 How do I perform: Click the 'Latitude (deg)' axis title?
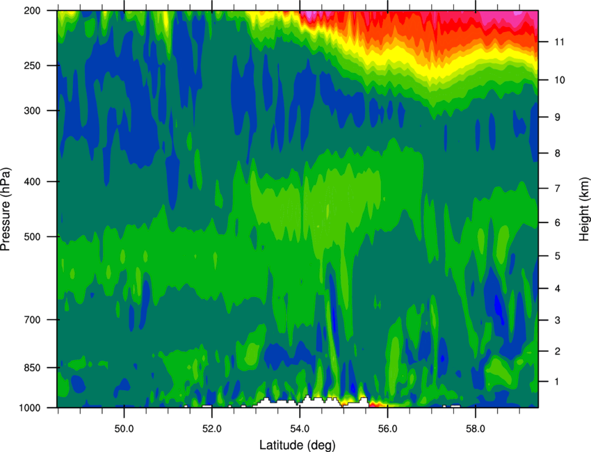[298, 445]
